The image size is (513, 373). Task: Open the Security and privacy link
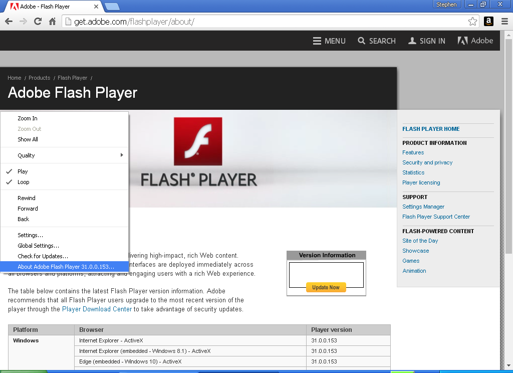tap(427, 162)
